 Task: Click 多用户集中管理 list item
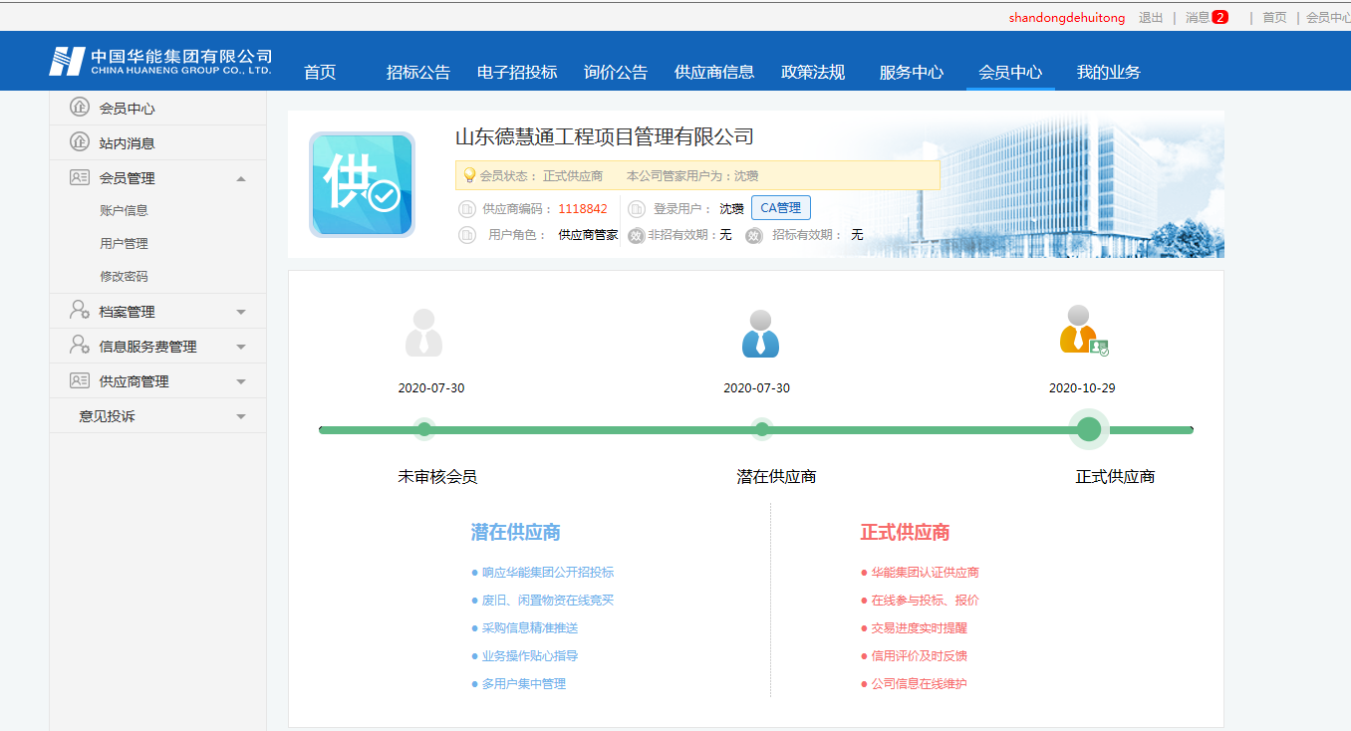pyautogui.click(x=524, y=684)
